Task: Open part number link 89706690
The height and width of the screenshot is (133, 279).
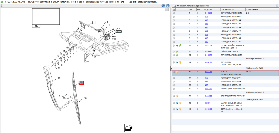Action: click(x=208, y=52)
